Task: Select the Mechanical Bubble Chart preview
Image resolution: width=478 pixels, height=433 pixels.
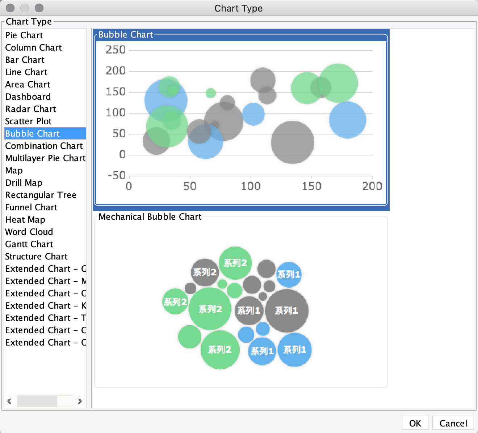Action: coord(241,301)
